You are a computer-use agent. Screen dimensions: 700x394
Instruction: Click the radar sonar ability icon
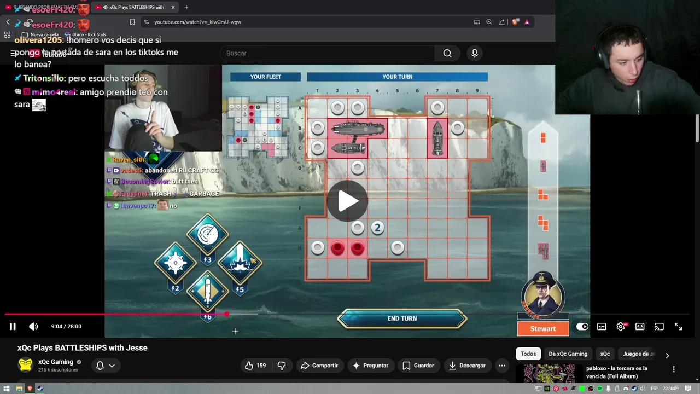207,234
